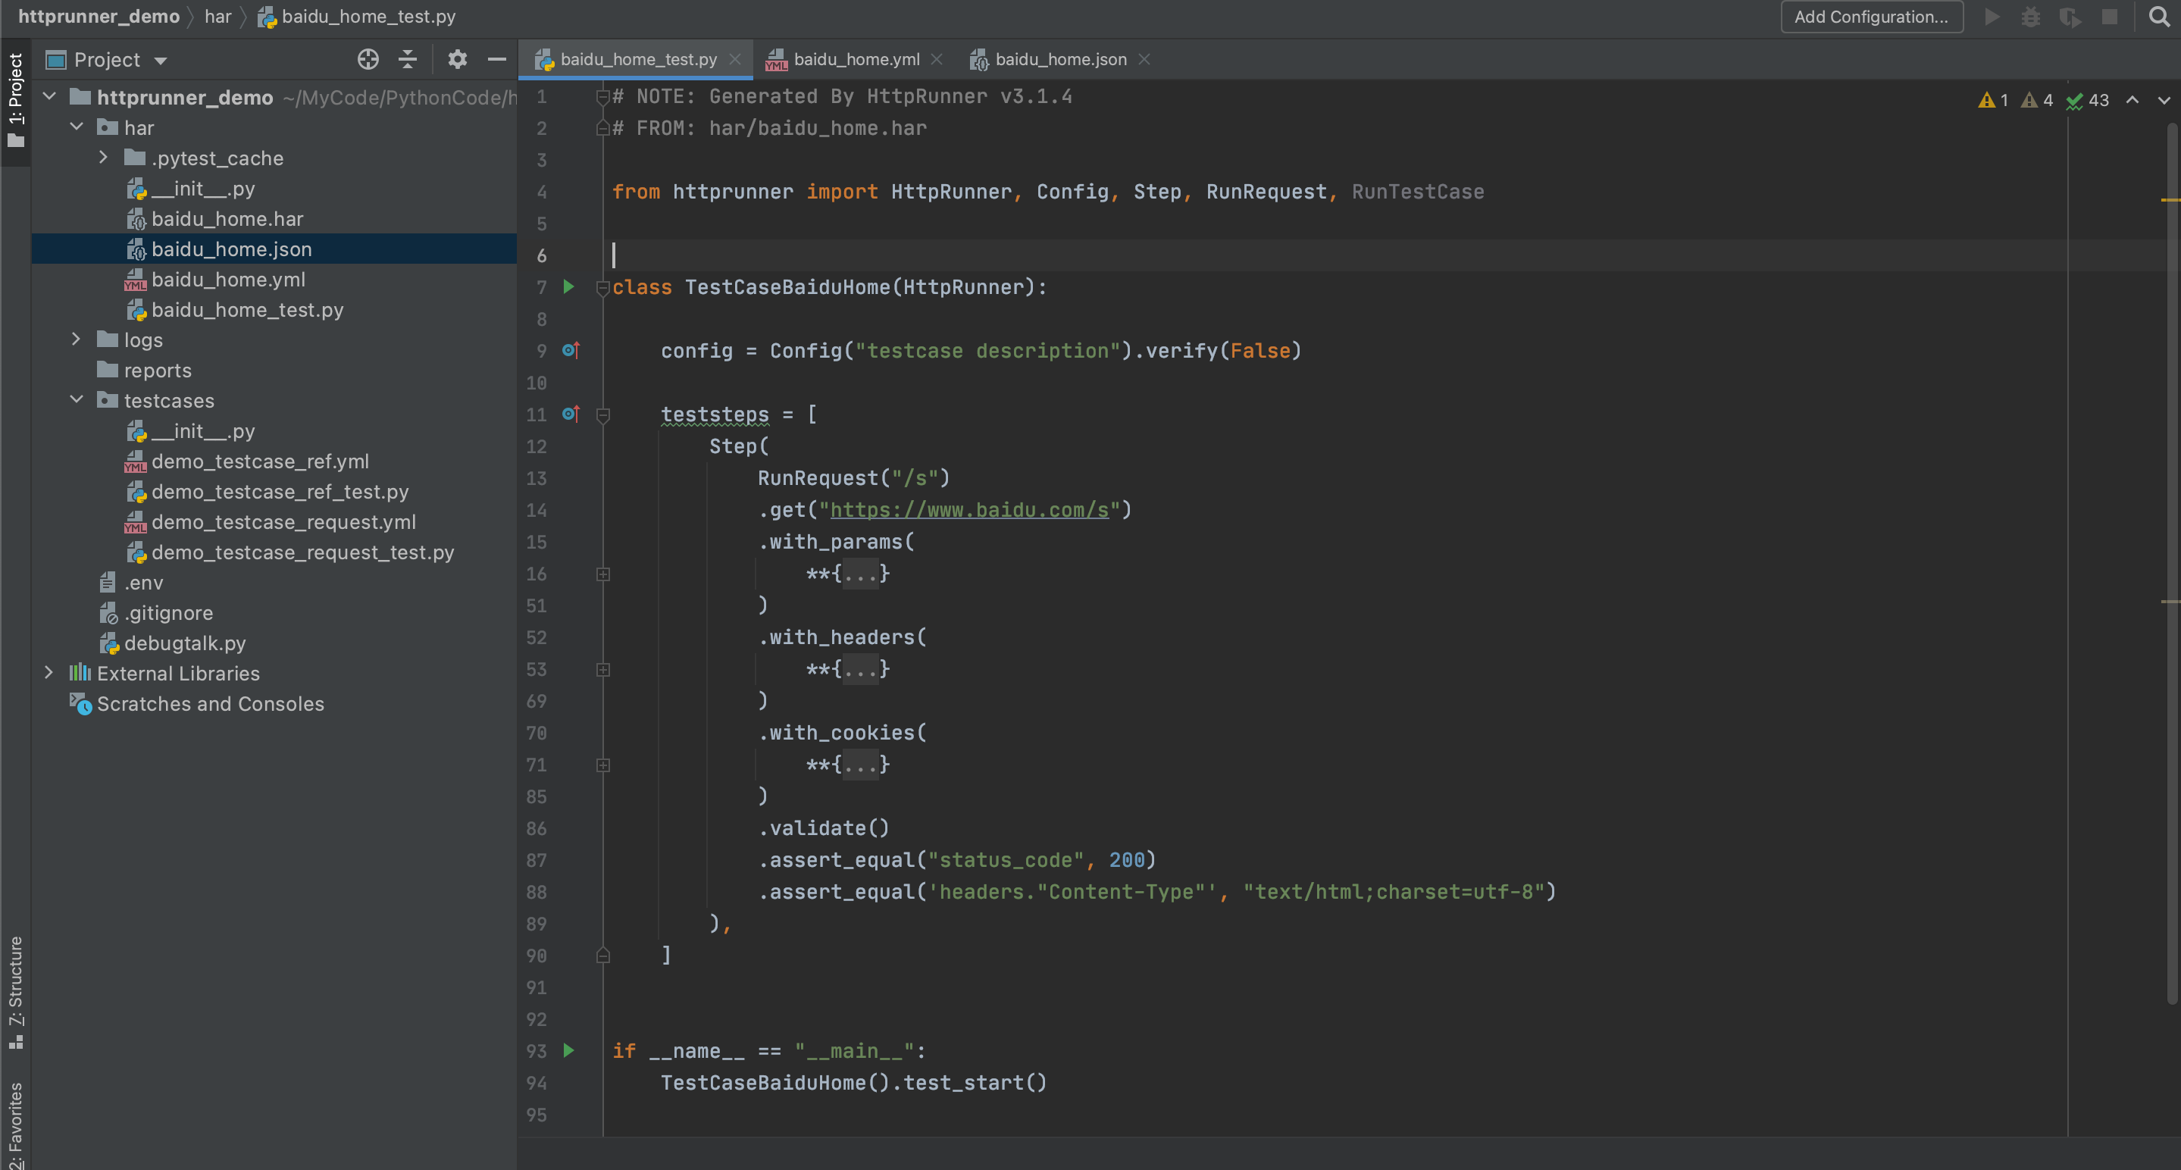Hide the Project panel with the minus icon
The image size is (2181, 1170).
(x=497, y=59)
